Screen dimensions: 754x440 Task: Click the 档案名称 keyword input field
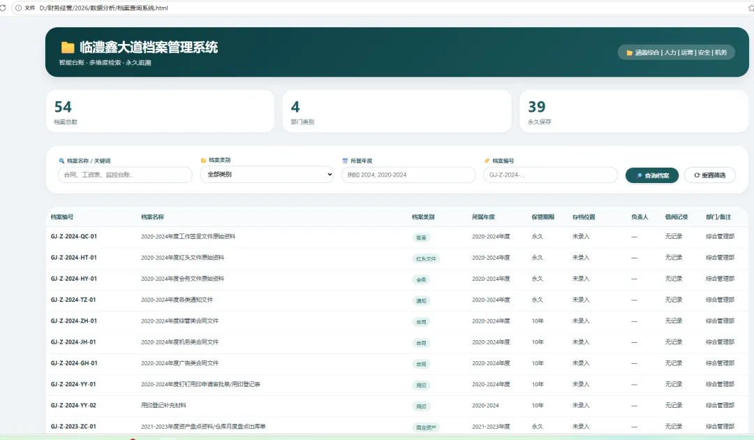tap(125, 175)
